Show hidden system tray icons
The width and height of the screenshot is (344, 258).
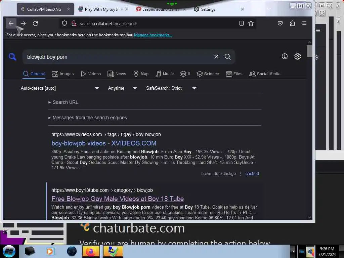click(x=293, y=251)
